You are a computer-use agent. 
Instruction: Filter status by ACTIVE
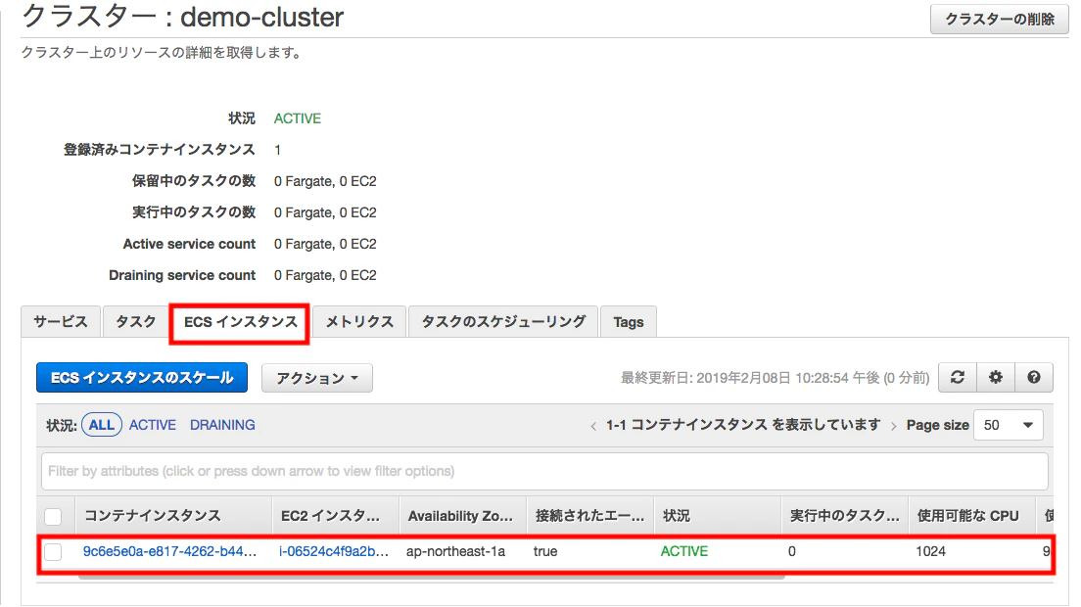pos(153,425)
